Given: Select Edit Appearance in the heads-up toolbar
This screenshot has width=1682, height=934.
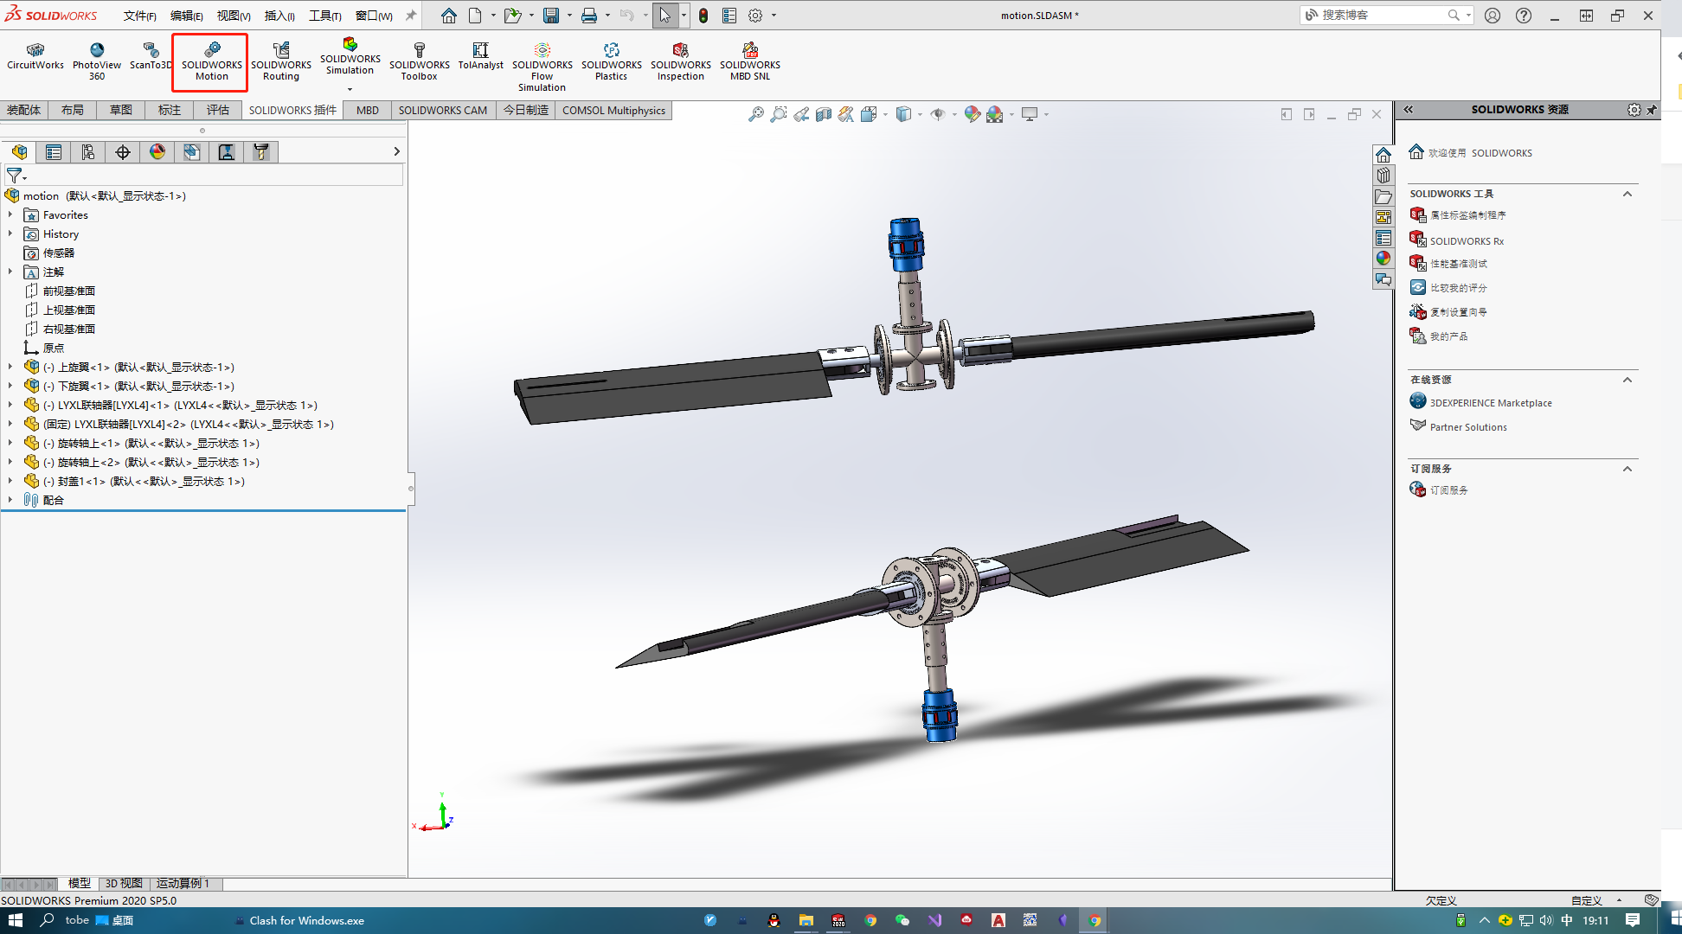Looking at the screenshot, I should coord(971,113).
